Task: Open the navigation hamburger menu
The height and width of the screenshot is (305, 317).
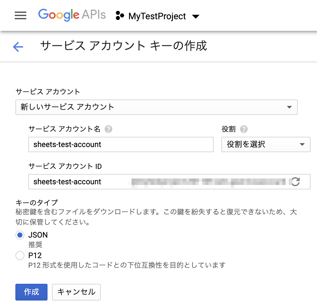Action: 20,15
